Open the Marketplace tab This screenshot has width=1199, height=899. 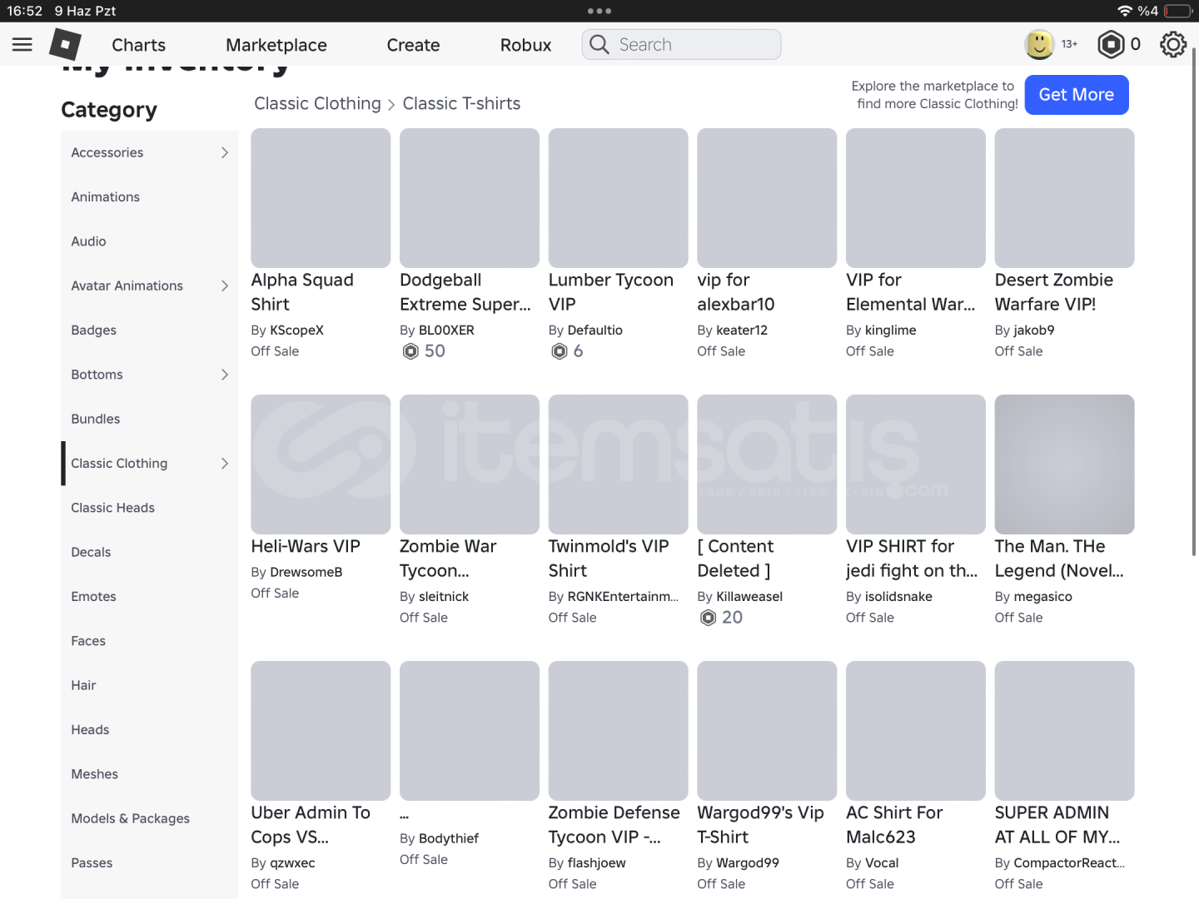[276, 45]
